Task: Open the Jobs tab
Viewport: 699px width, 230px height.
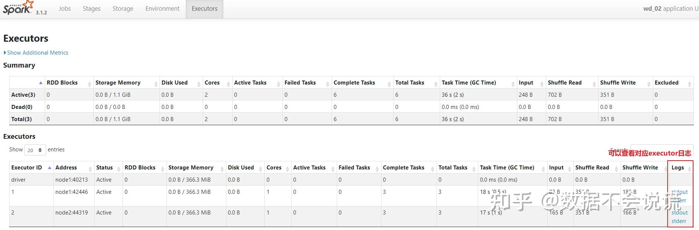Action: [65, 8]
